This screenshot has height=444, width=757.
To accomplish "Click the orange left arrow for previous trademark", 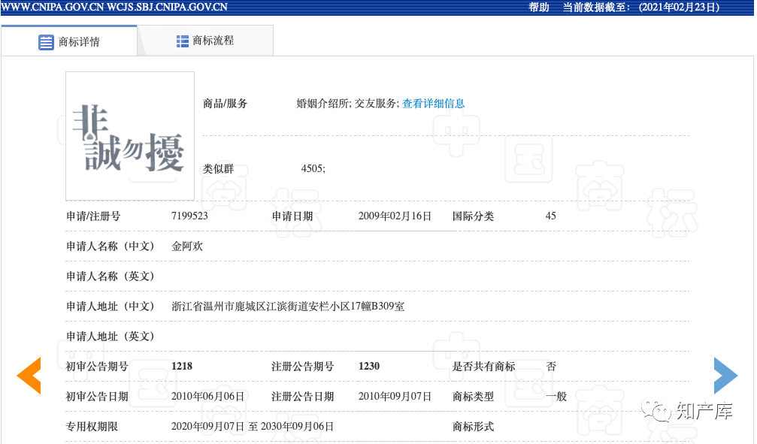I will point(29,376).
